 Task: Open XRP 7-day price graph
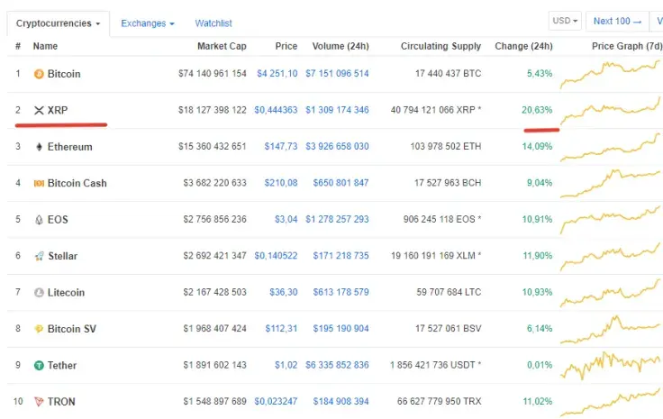pos(610,110)
